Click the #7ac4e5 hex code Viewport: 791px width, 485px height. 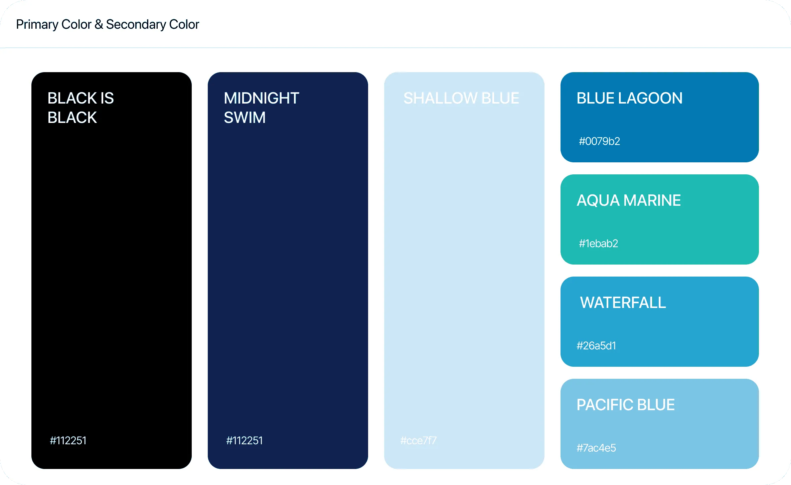[x=596, y=448]
